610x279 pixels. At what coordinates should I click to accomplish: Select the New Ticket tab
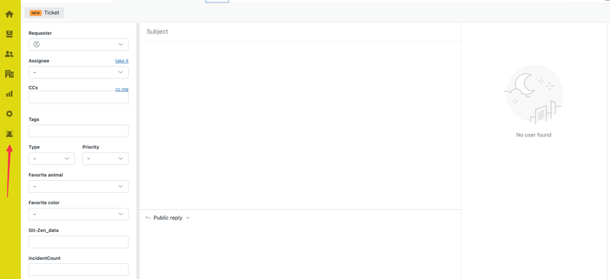(44, 13)
